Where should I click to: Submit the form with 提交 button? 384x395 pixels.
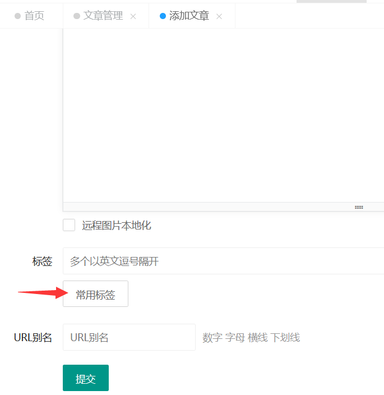click(x=86, y=378)
